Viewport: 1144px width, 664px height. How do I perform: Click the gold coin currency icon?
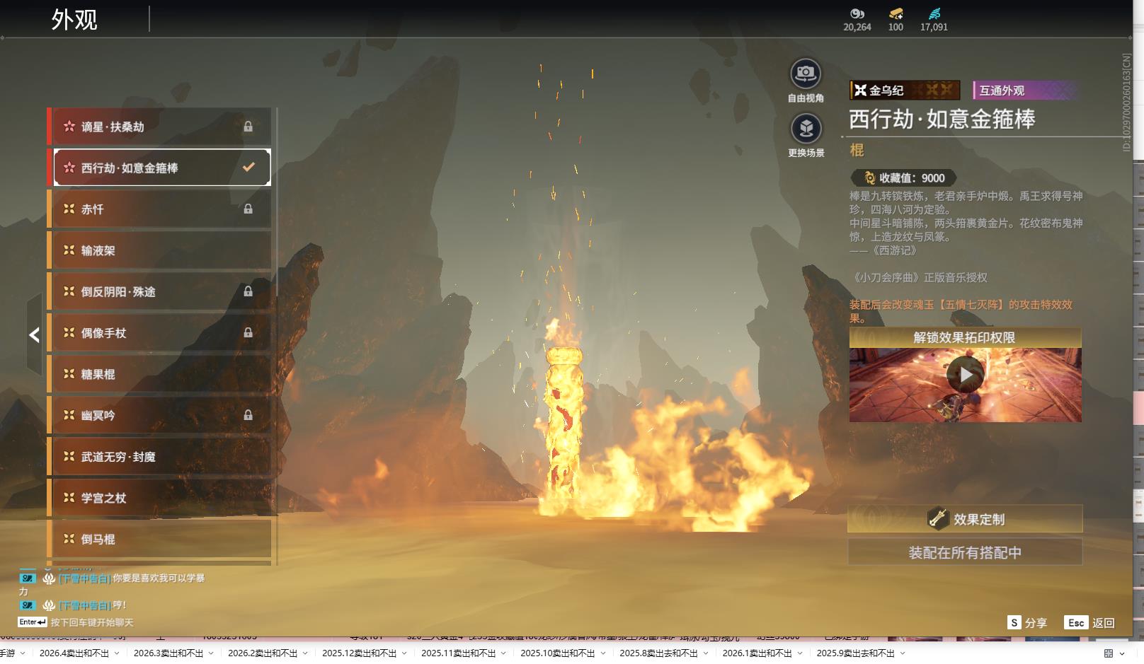(857, 13)
